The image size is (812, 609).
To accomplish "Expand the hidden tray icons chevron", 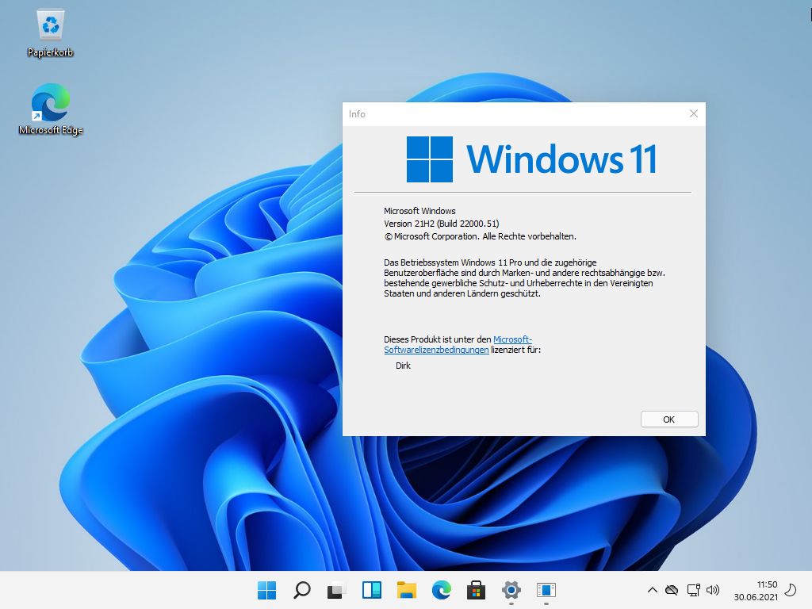I will 652,590.
